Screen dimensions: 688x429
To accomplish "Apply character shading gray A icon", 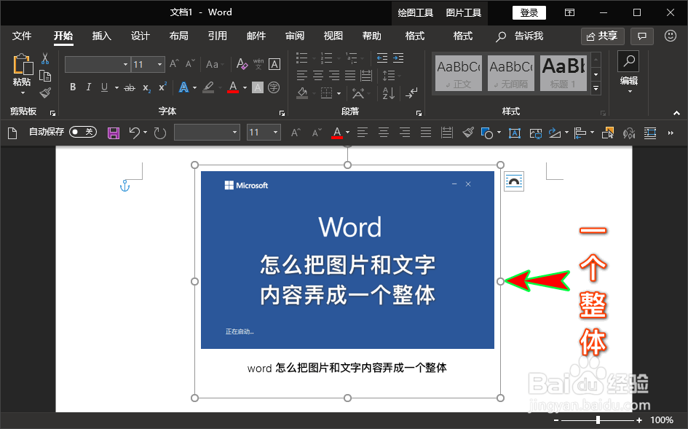I will pyautogui.click(x=258, y=88).
